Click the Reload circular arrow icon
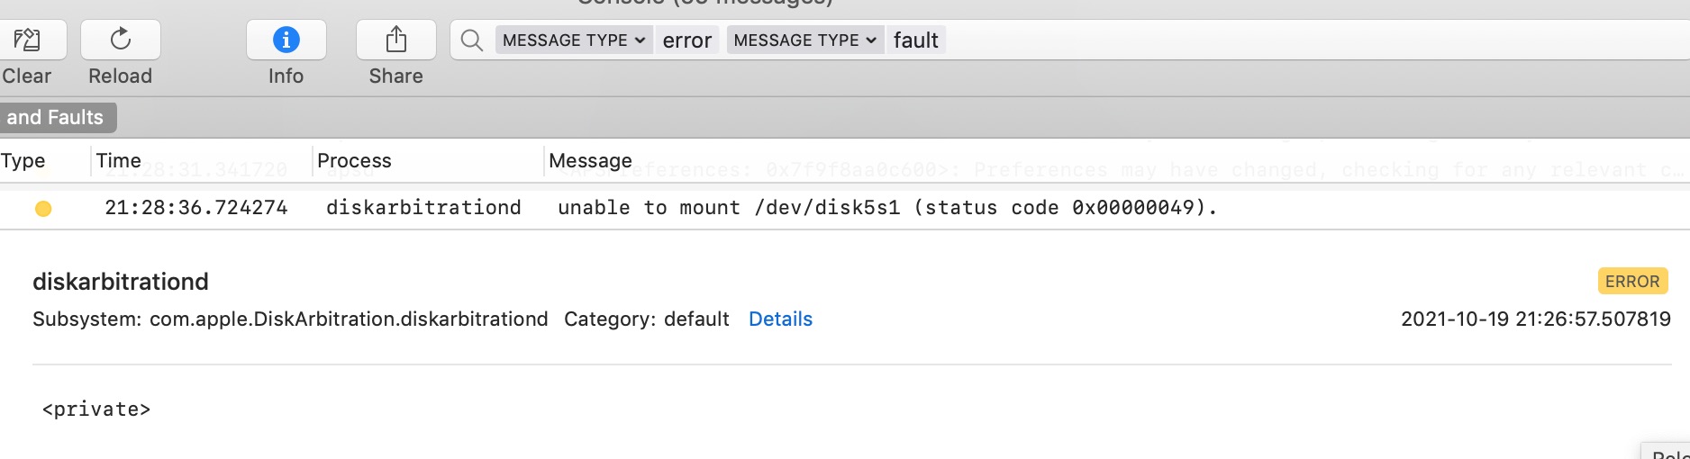1690x459 pixels. click(121, 40)
